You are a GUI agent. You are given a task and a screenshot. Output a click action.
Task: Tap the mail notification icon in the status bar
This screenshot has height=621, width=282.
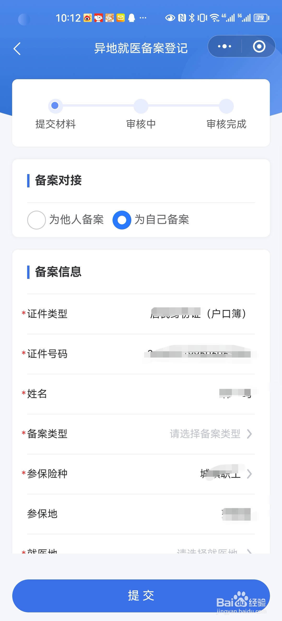click(x=121, y=18)
